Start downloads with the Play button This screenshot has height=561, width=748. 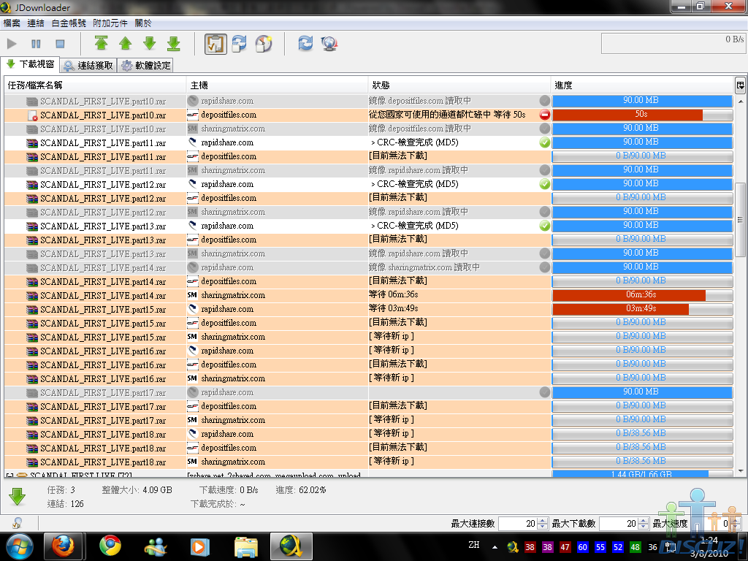[x=12, y=44]
